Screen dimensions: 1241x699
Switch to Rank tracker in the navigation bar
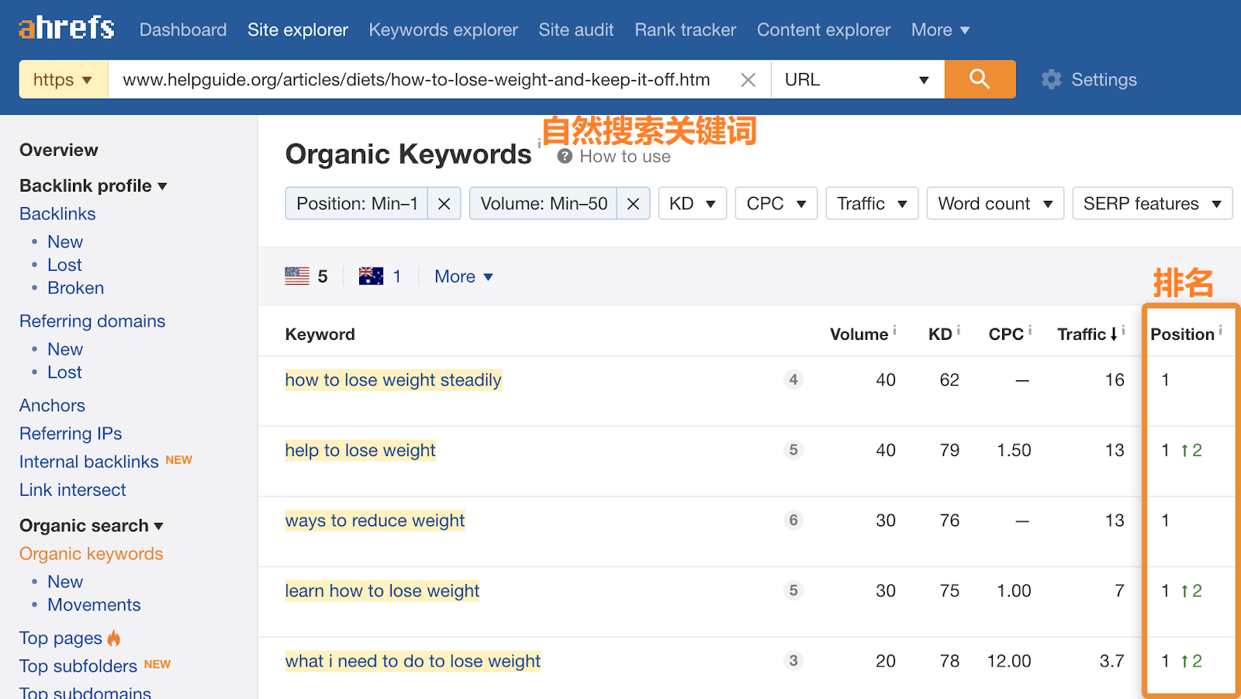pos(684,29)
